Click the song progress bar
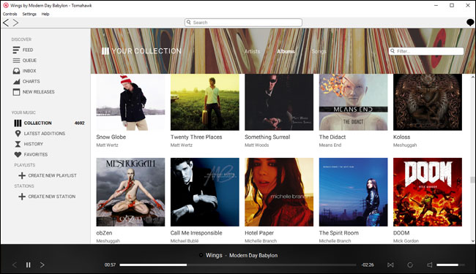The width and height of the screenshot is (476, 274). coord(238,265)
